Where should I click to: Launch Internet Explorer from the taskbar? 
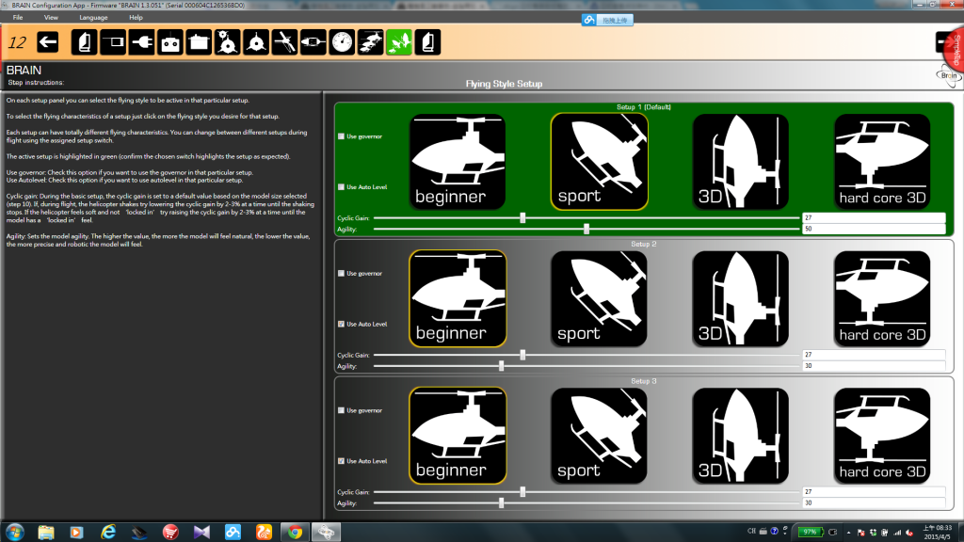[108, 533]
